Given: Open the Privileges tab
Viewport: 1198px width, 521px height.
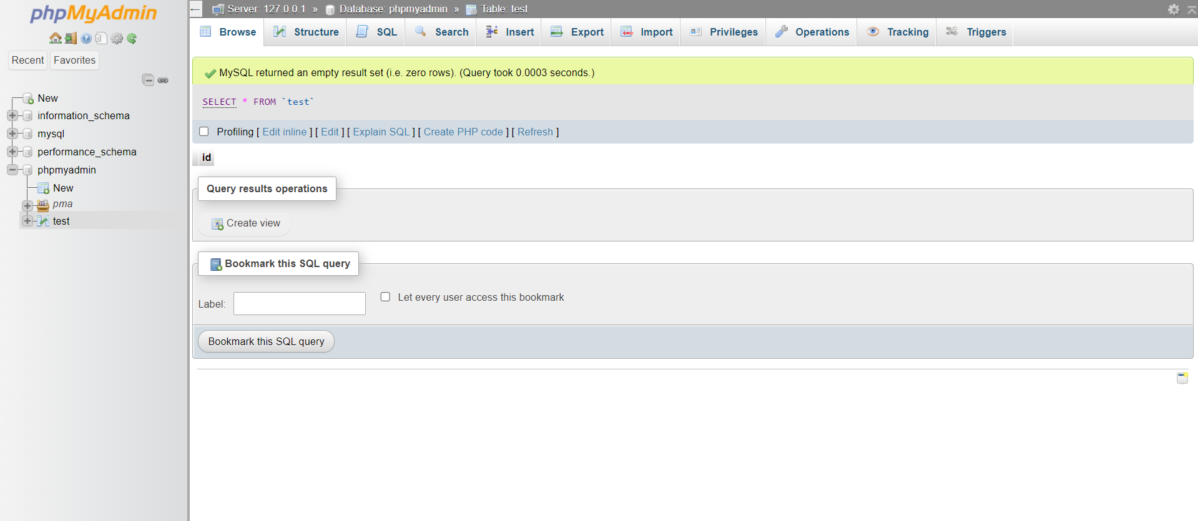Looking at the screenshot, I should (724, 32).
